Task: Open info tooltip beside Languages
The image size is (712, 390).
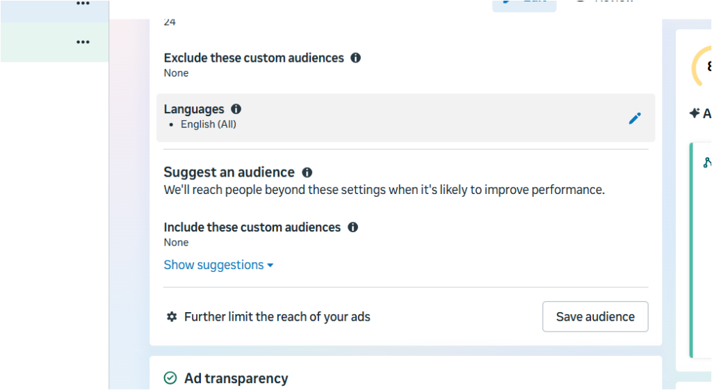Action: coord(236,109)
